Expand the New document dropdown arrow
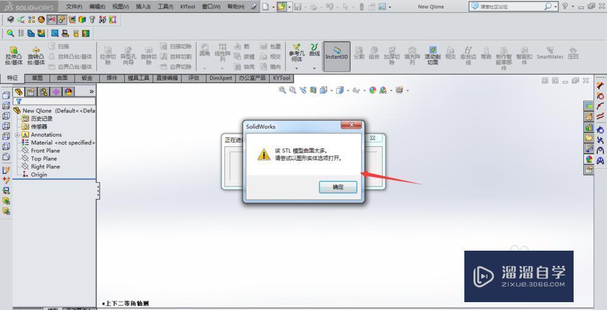Image resolution: width=607 pixels, height=310 pixels. coord(273,7)
